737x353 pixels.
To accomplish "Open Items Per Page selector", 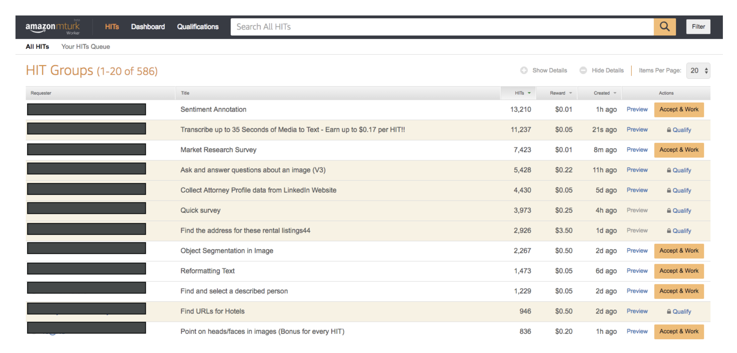I will click(x=698, y=71).
